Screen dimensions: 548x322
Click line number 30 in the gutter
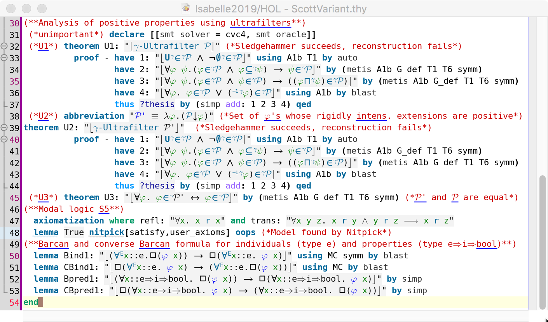[14, 23]
